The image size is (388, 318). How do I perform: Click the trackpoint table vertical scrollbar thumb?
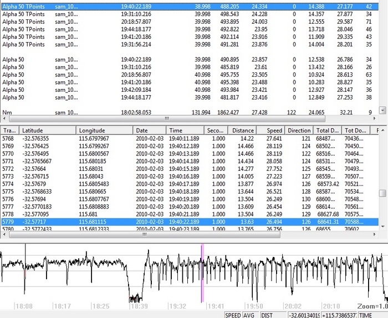point(382,194)
